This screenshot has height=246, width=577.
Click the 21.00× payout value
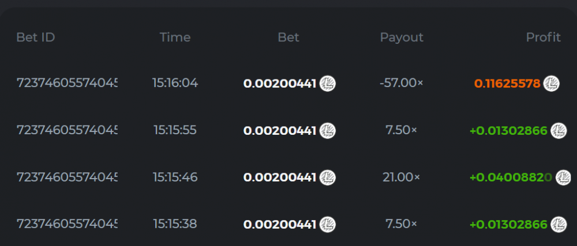point(402,177)
